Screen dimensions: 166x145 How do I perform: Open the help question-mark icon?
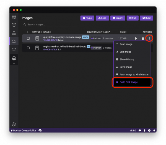(149, 131)
